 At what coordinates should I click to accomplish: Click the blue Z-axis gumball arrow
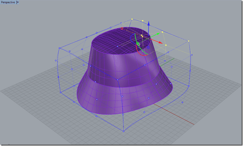149,24
